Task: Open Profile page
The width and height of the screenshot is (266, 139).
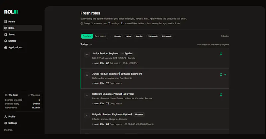Action: (22, 116)
